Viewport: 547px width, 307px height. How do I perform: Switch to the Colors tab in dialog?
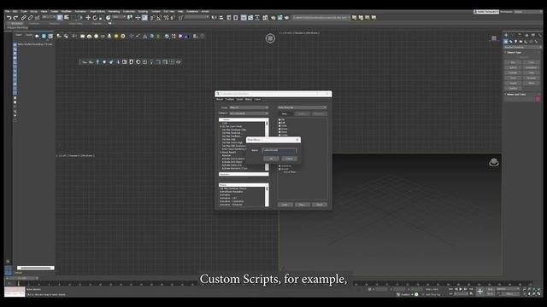tap(257, 100)
